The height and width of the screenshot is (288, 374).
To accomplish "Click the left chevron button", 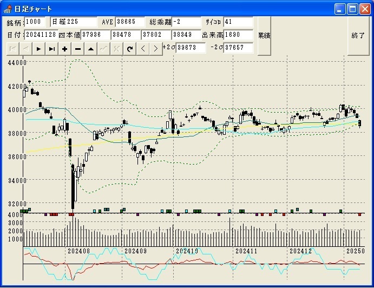I will 143,49.
